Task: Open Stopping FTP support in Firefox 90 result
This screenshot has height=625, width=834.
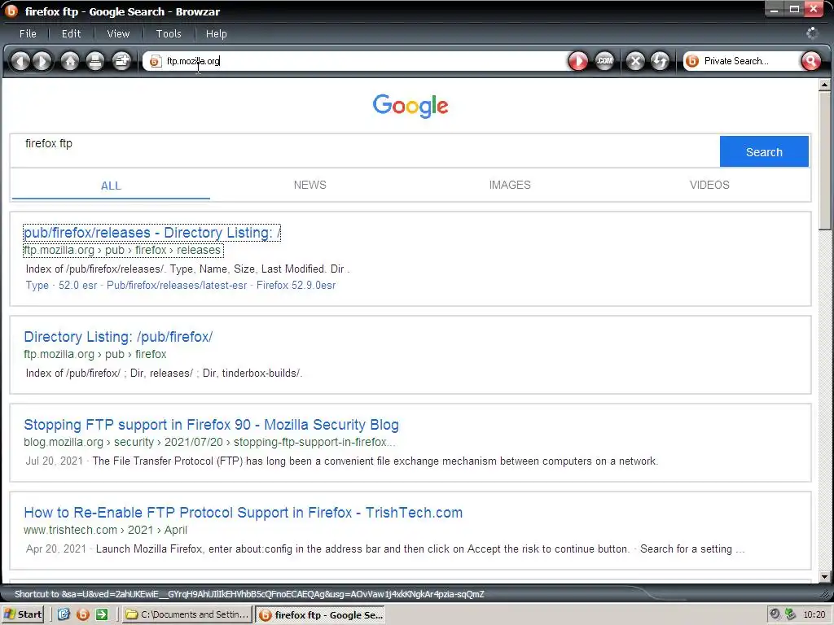Action: click(x=211, y=425)
